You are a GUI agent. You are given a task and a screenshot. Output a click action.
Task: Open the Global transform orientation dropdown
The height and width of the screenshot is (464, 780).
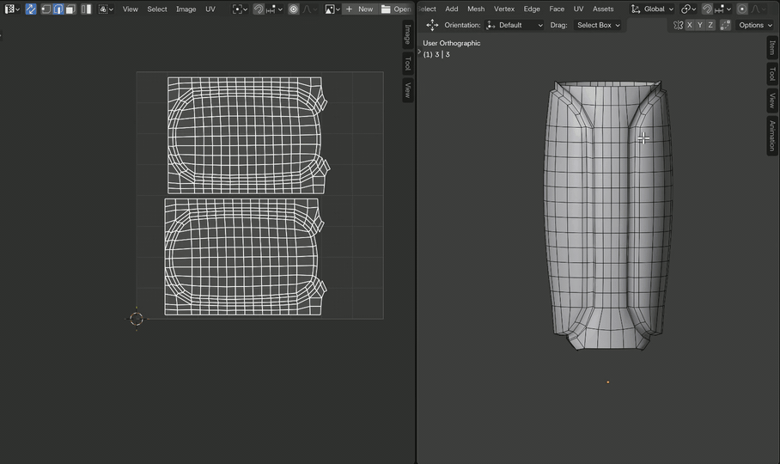pyautogui.click(x=652, y=9)
